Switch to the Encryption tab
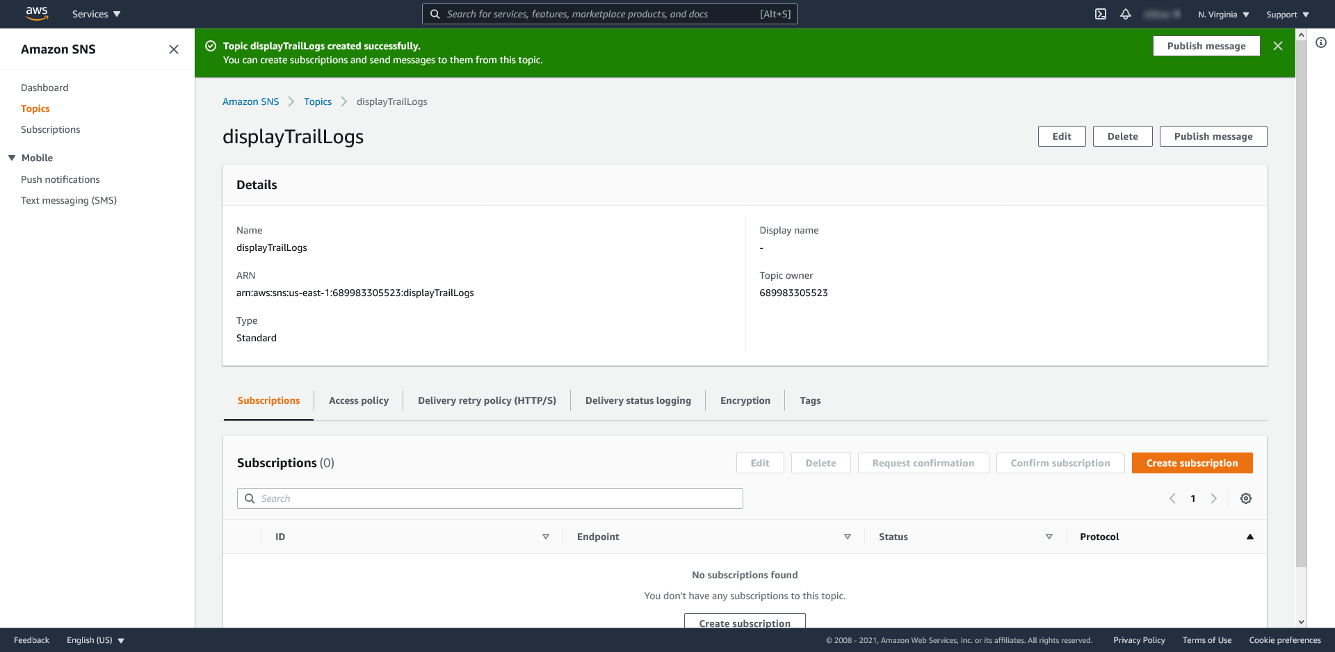 pos(745,400)
